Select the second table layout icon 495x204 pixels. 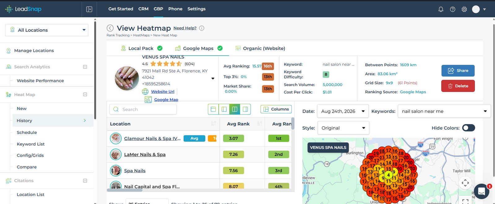coord(224,109)
